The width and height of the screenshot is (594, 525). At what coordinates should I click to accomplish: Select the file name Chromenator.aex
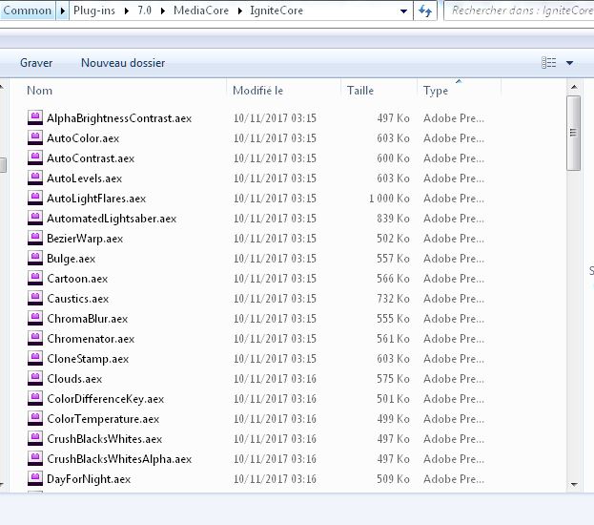point(91,339)
